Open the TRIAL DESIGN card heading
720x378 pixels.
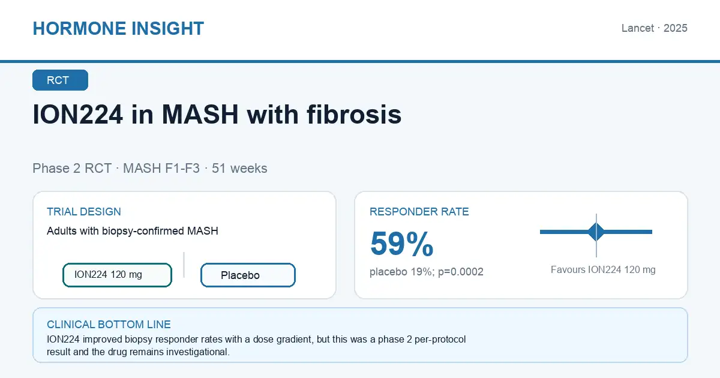[84, 212]
